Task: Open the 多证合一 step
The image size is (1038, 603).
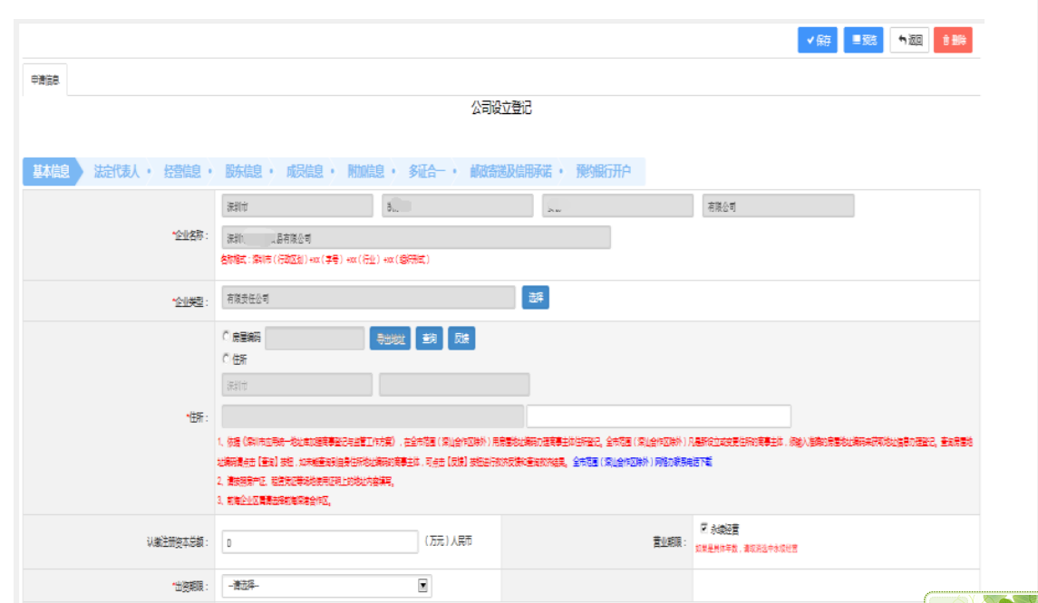Action: pos(426,171)
